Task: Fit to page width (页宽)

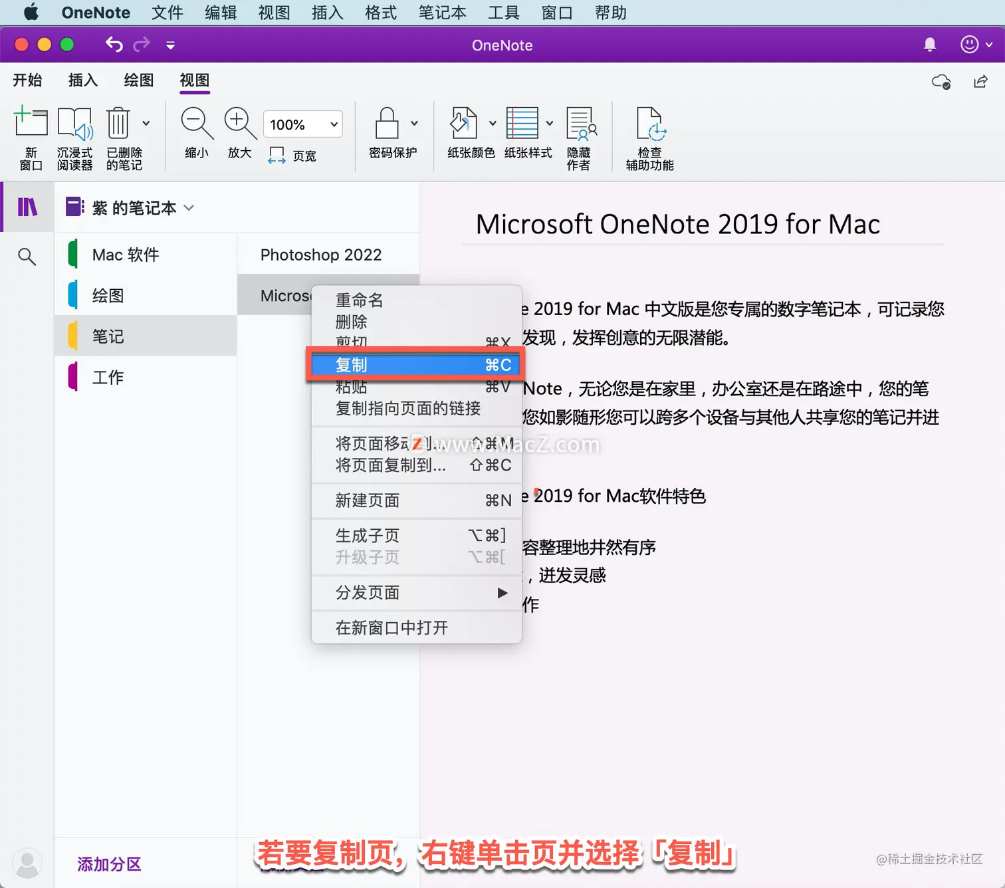Action: point(292,156)
